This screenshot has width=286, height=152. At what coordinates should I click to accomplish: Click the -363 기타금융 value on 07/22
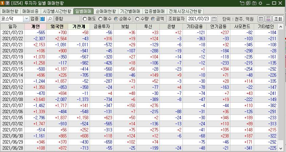[201, 39]
